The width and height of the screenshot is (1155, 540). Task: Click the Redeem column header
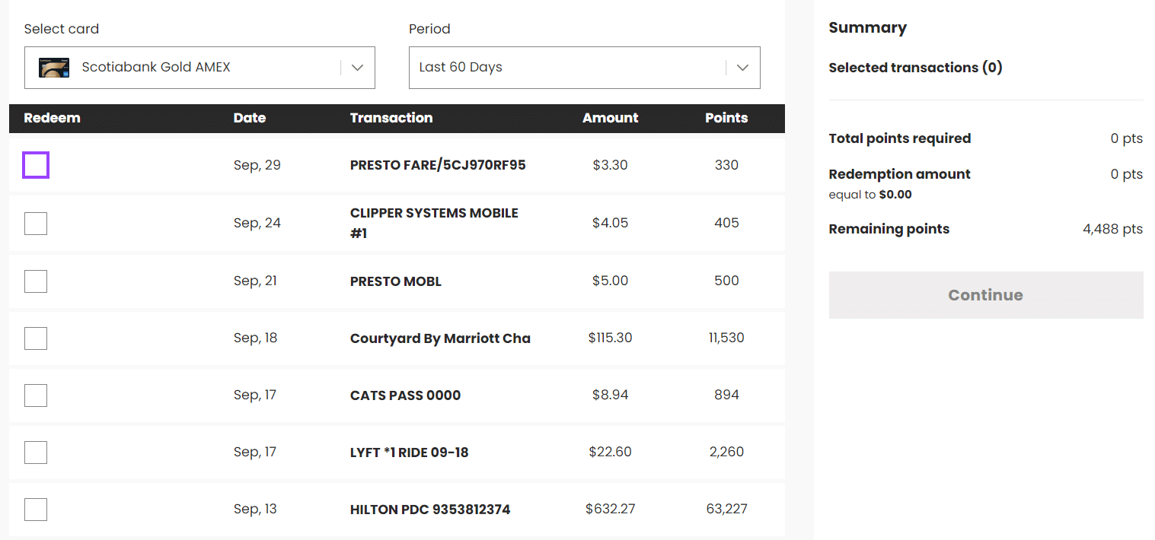[52, 118]
